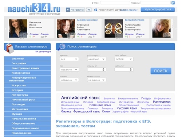The image size is (182, 137).
Task: Click into the E-mail input field
Action: (x=115, y=3)
